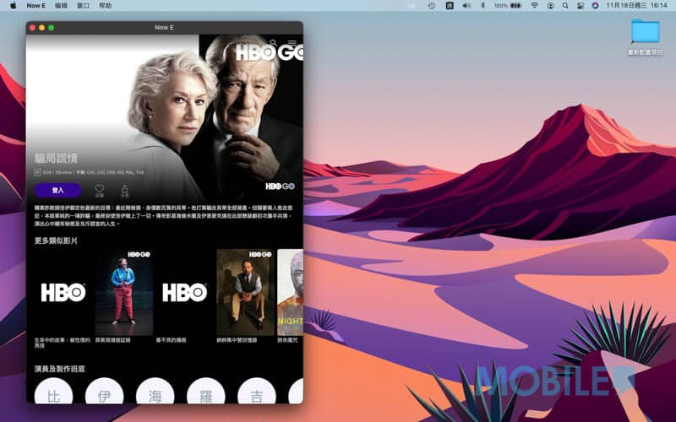Image resolution: width=676 pixels, height=422 pixels.
Task: Open the 幫助 menu in the menu bar
Action: [105, 5]
